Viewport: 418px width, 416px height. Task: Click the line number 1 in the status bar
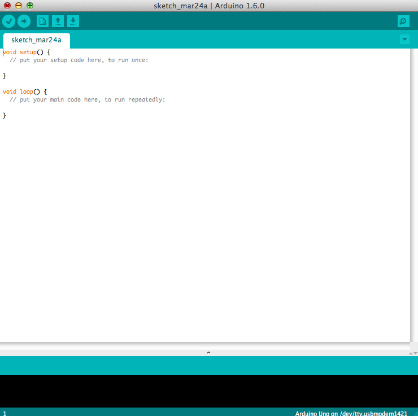tap(5, 413)
